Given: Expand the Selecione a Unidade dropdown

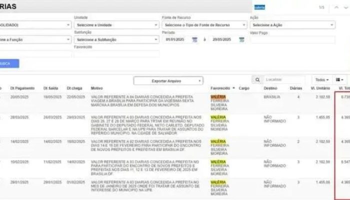Looking at the screenshot, I should pos(115,25).
